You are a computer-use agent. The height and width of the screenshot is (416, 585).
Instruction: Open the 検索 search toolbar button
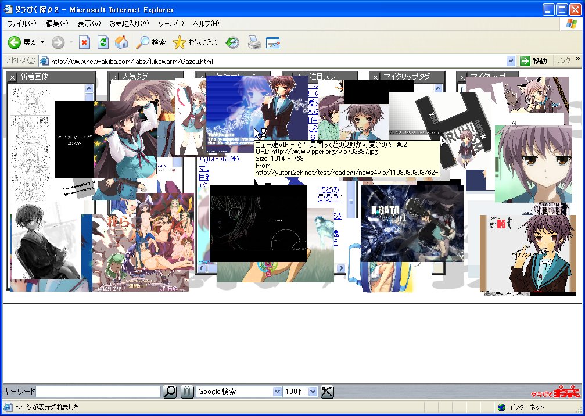click(150, 42)
